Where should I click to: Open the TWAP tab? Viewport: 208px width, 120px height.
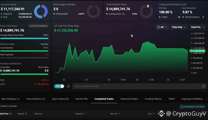tap(171, 99)
